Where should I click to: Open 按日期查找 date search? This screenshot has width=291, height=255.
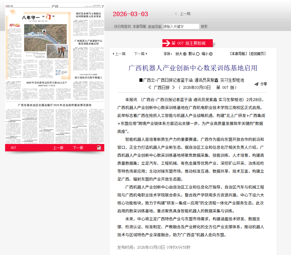pyautogui.click(x=122, y=26)
